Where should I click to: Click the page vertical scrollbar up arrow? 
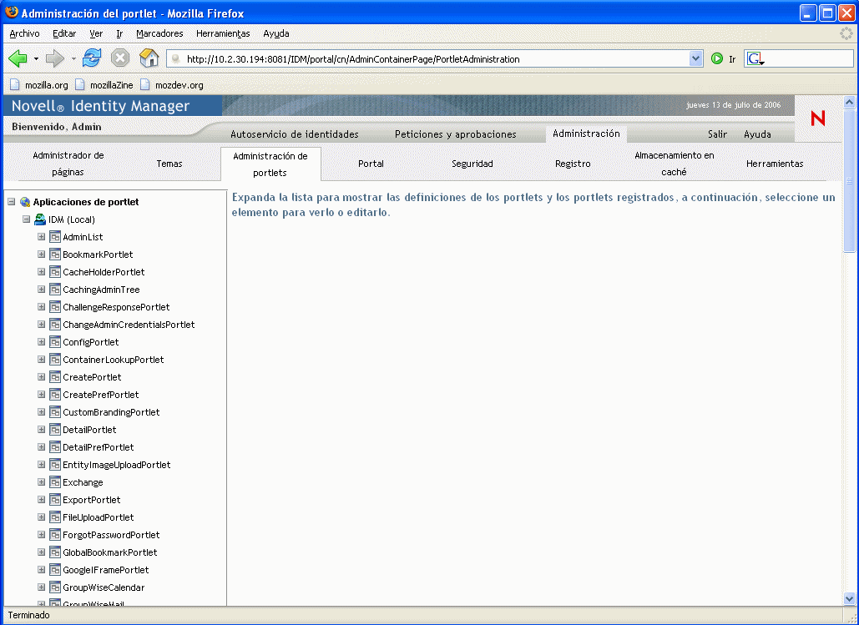[x=849, y=102]
